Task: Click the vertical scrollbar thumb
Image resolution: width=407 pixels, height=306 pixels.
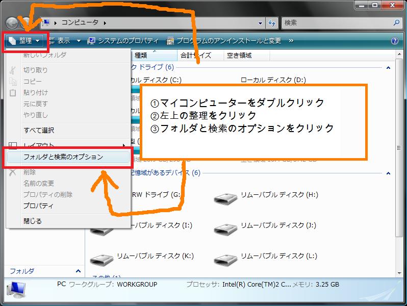Action: tap(399, 148)
